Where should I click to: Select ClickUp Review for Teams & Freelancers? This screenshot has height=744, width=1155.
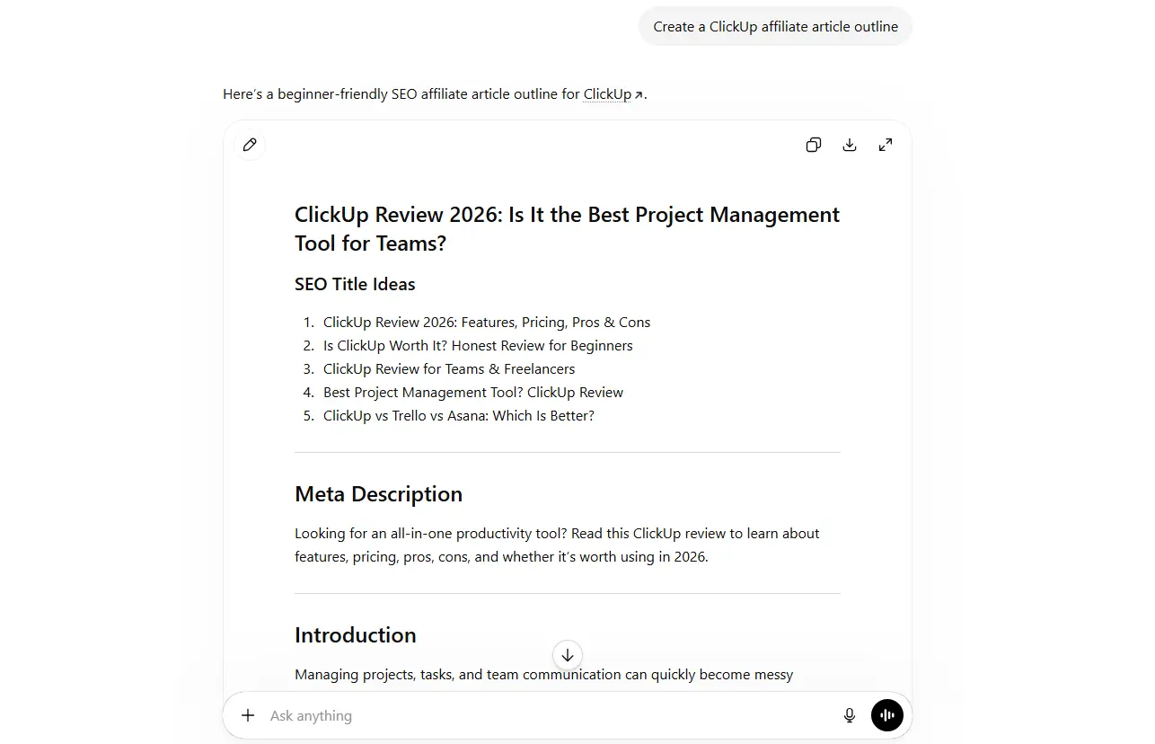449,368
